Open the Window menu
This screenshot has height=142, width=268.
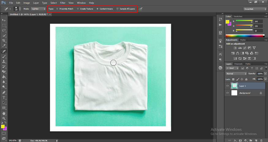(81, 3)
